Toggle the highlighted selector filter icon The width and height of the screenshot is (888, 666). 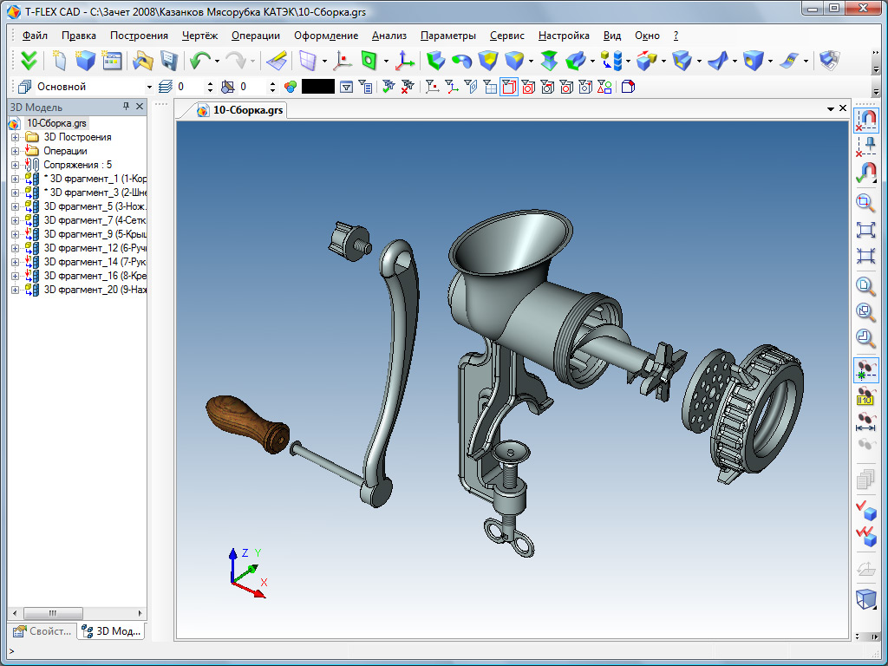click(x=508, y=87)
